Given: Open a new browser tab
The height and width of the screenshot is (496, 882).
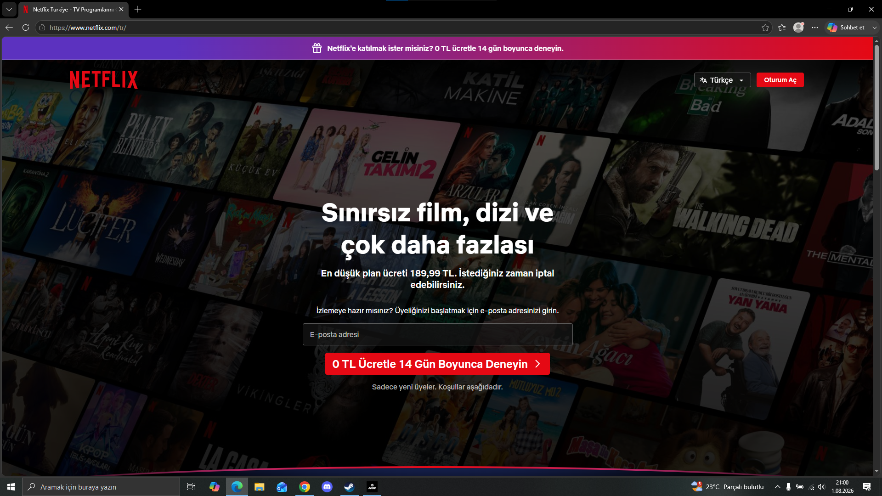Looking at the screenshot, I should point(138,9).
